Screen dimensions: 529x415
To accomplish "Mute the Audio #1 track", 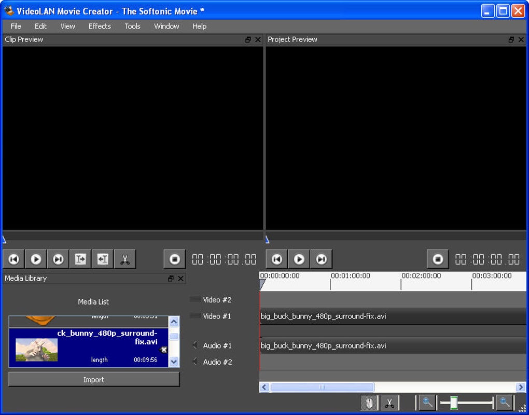I will click(x=196, y=345).
